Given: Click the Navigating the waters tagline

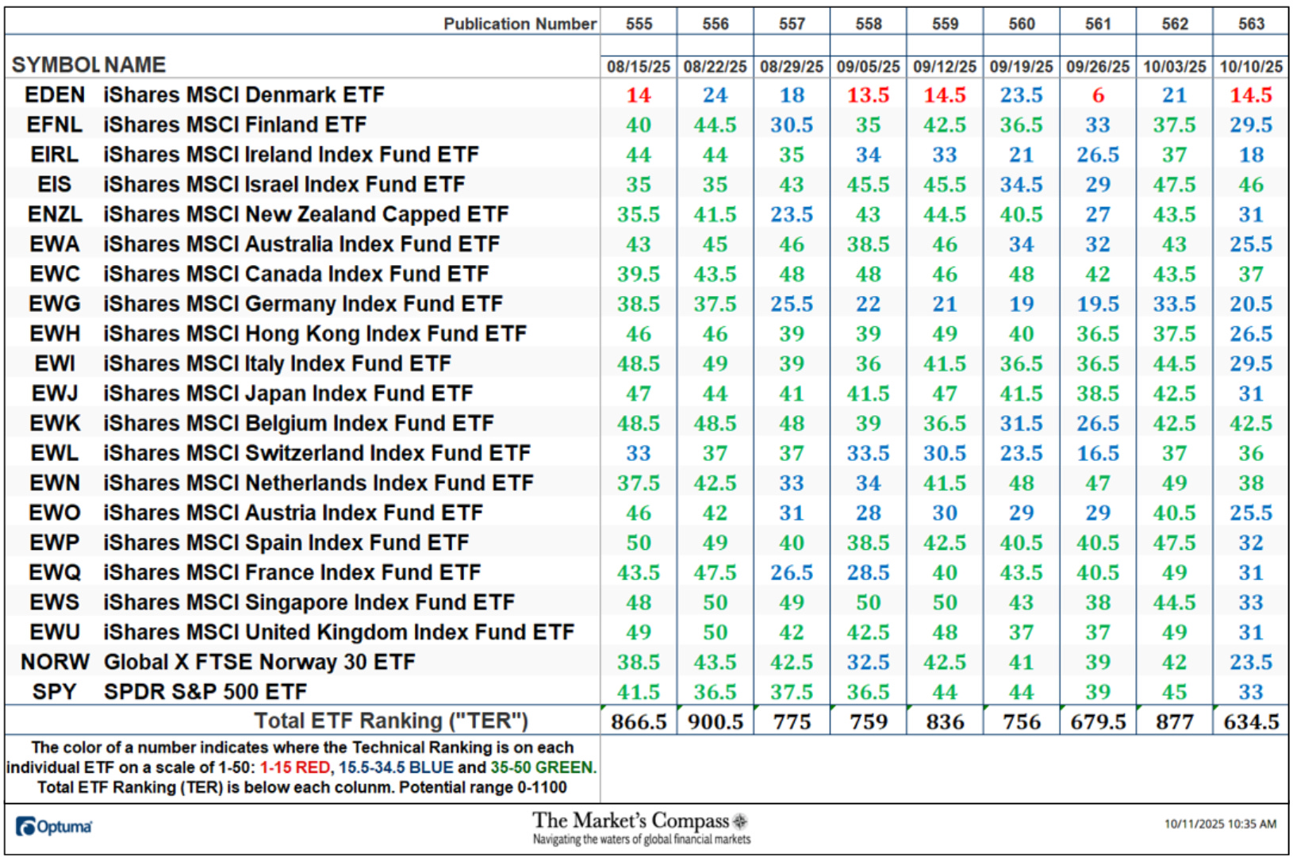Looking at the screenshot, I should click(x=641, y=840).
